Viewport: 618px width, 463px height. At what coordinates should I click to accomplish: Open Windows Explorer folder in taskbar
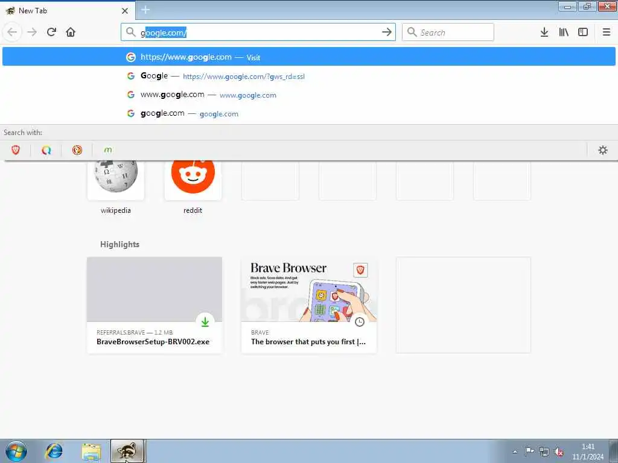pos(92,451)
